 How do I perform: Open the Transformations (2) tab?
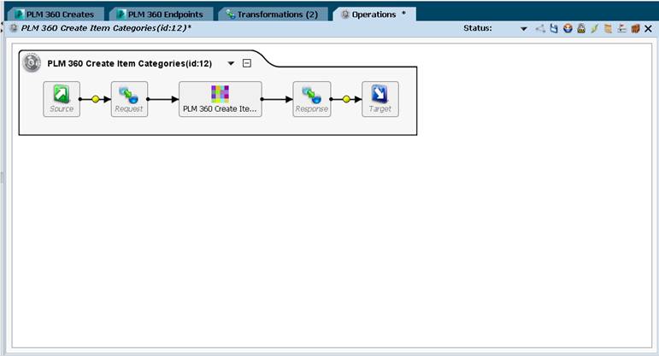(273, 15)
